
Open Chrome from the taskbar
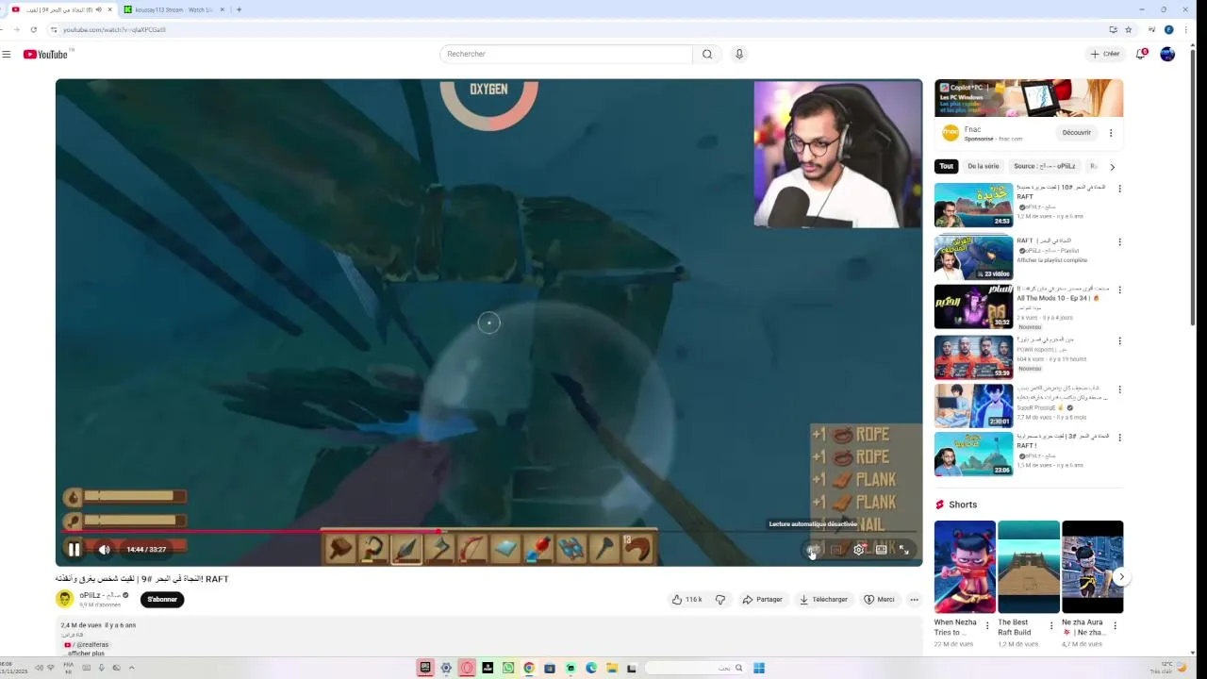pyautogui.click(x=529, y=668)
